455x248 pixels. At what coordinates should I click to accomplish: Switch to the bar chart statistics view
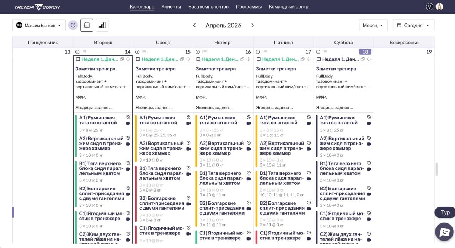pos(102,25)
